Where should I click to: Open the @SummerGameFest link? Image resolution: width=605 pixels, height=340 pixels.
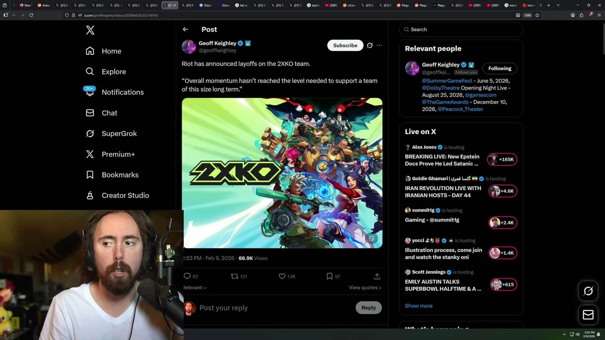coord(447,81)
